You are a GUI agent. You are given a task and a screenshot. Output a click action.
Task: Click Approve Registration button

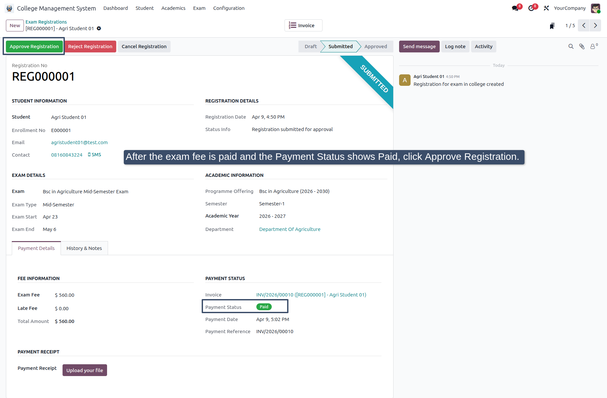[x=34, y=47]
